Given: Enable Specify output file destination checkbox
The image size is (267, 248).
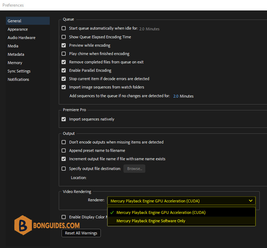Looking at the screenshot, I should (64, 169).
